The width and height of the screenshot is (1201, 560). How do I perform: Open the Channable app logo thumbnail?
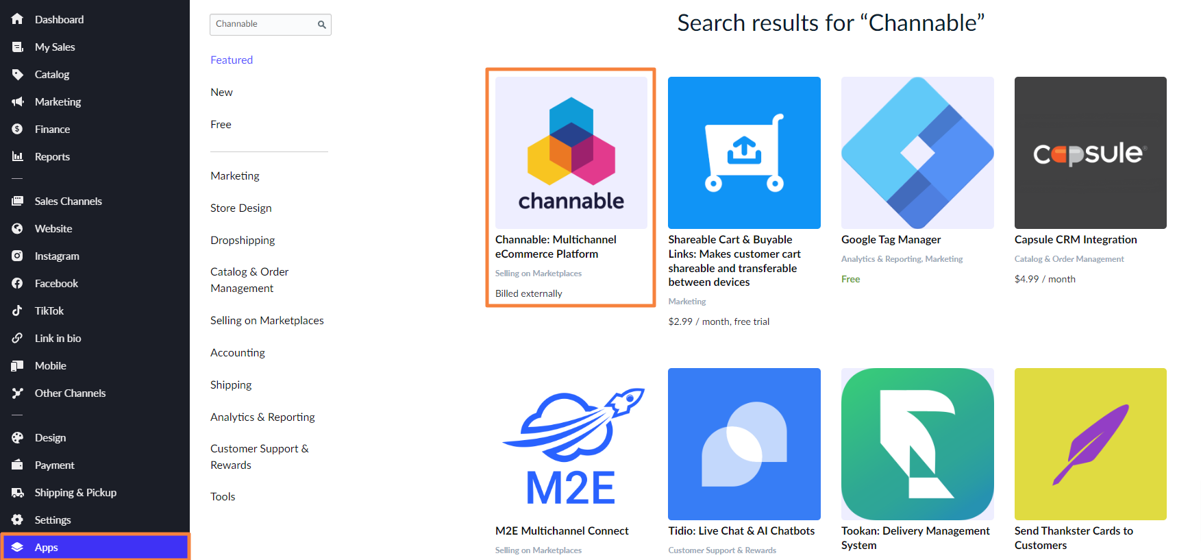[x=571, y=153]
